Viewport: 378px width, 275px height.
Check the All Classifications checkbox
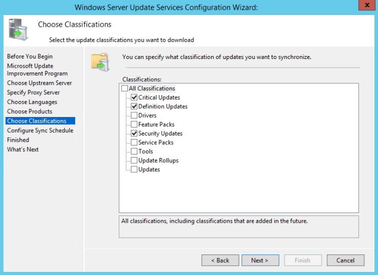click(x=125, y=89)
